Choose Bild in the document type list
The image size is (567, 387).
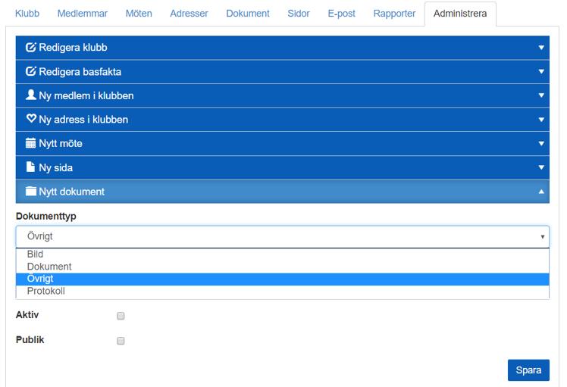pyautogui.click(x=283, y=254)
